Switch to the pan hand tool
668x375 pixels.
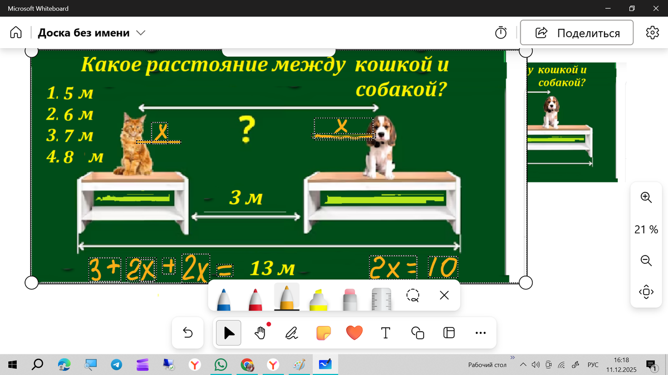[x=259, y=333]
